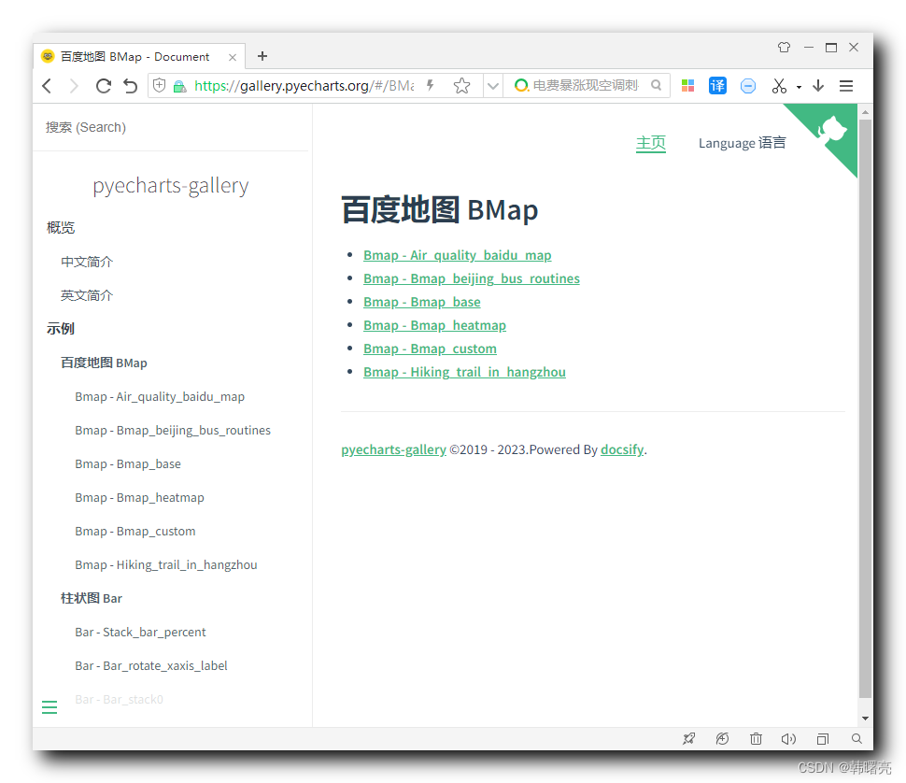Click main link Bmap - Bmap_base
Image resolution: width=906 pixels, height=783 pixels.
tap(422, 302)
